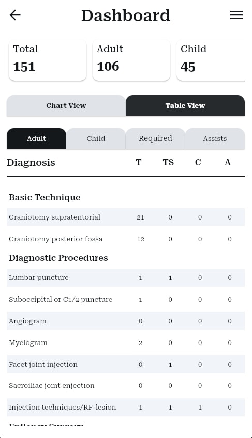Switch to the Child tab
Screen dimensions: 252x438
[x=96, y=138]
